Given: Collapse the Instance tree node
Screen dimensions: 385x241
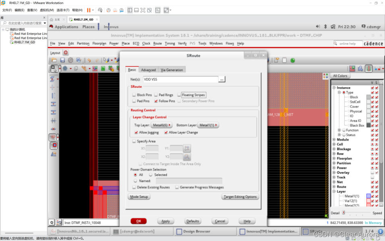Looking at the screenshot, I should pyautogui.click(x=334, y=88).
